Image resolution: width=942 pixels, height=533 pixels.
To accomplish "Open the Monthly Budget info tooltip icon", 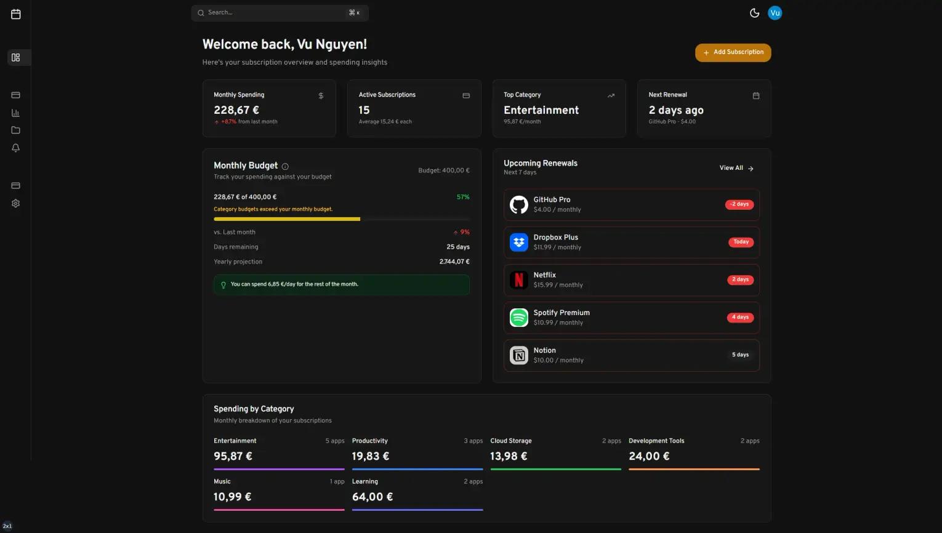I will pyautogui.click(x=284, y=166).
